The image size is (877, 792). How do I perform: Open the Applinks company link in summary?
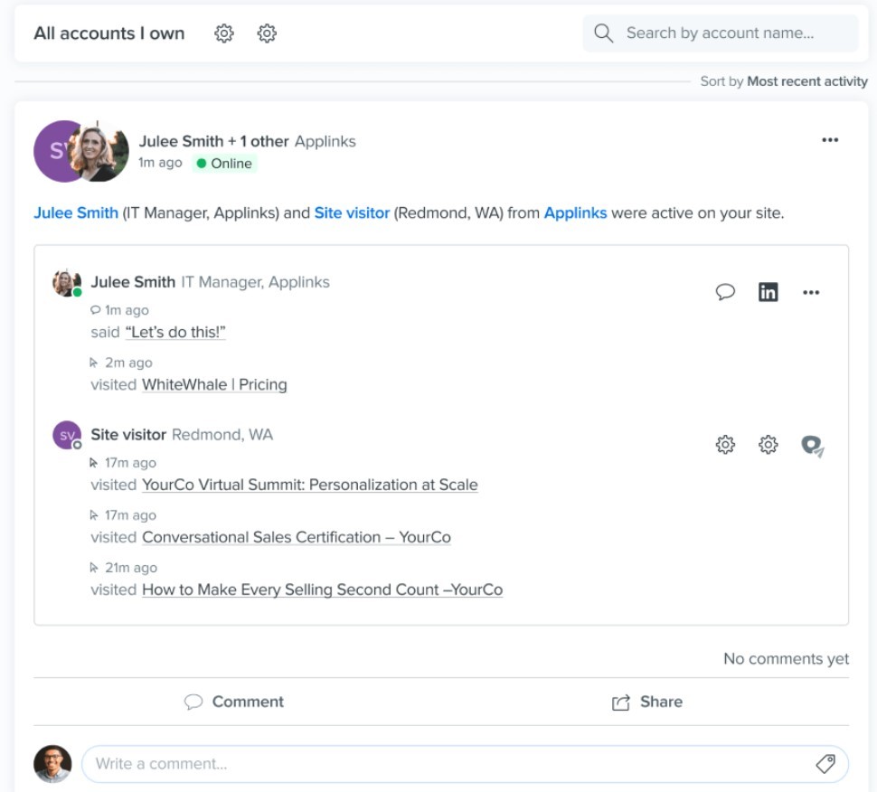pyautogui.click(x=575, y=213)
